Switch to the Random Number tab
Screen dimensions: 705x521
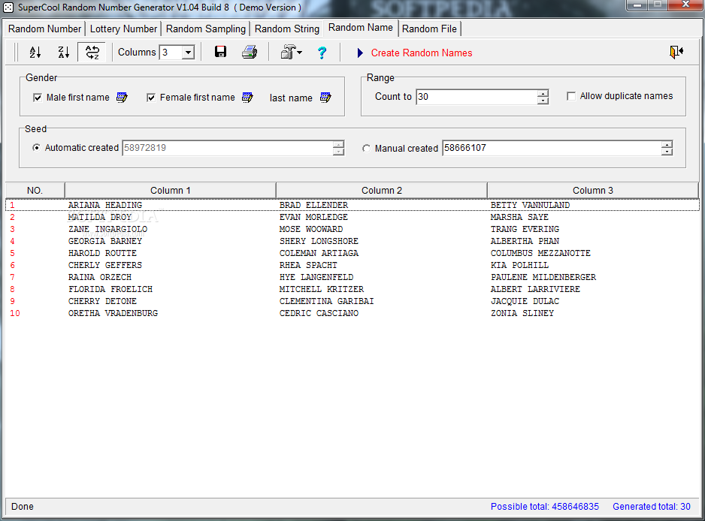point(44,29)
